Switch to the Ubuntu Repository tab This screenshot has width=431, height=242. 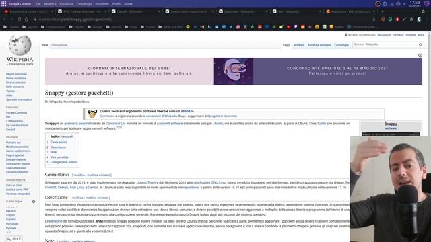(x=350, y=11)
